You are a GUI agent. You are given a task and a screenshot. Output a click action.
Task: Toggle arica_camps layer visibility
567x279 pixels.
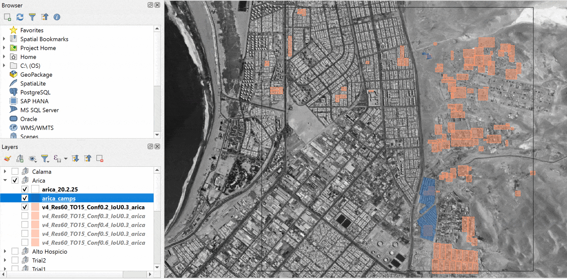coord(25,198)
